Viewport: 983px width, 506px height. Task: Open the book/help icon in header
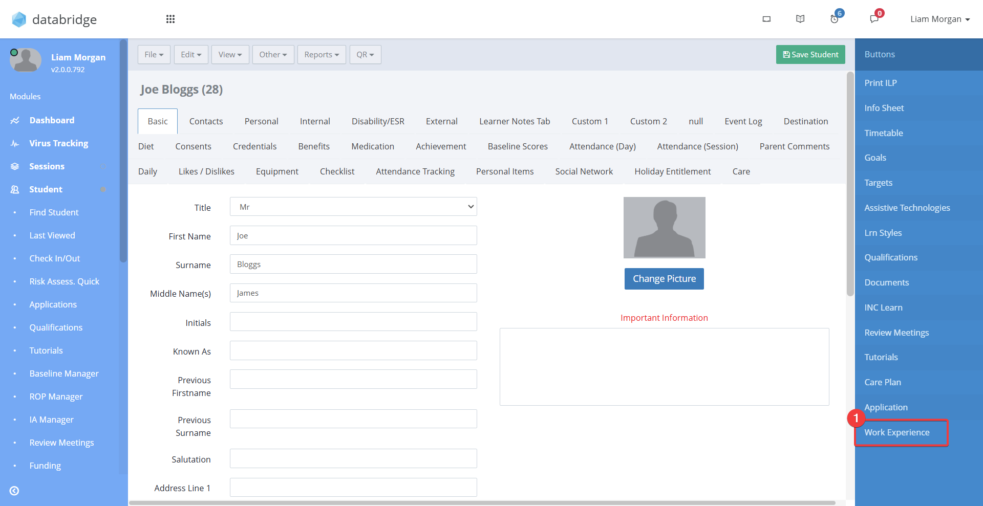pyautogui.click(x=800, y=19)
